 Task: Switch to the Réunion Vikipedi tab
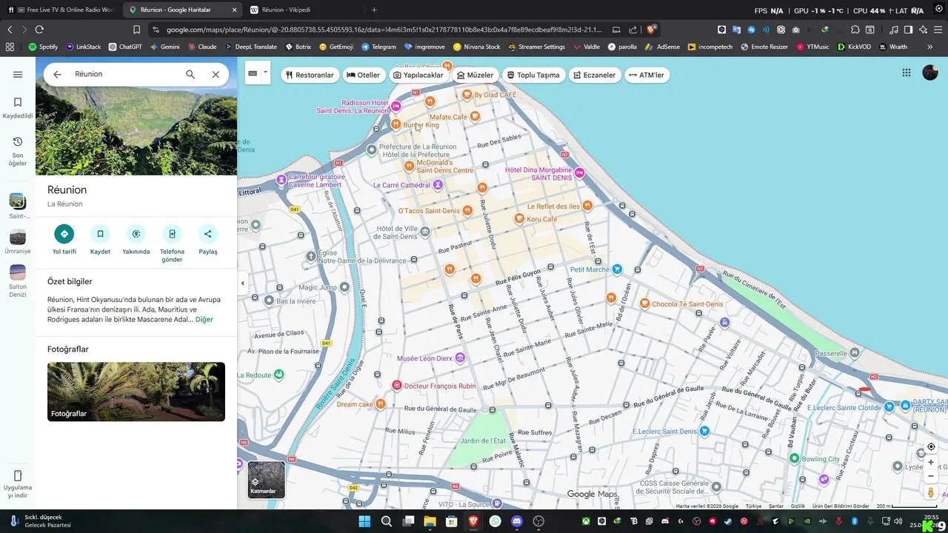[302, 10]
